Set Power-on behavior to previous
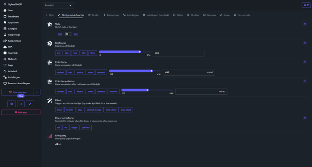 pyautogui.click(x=86, y=127)
